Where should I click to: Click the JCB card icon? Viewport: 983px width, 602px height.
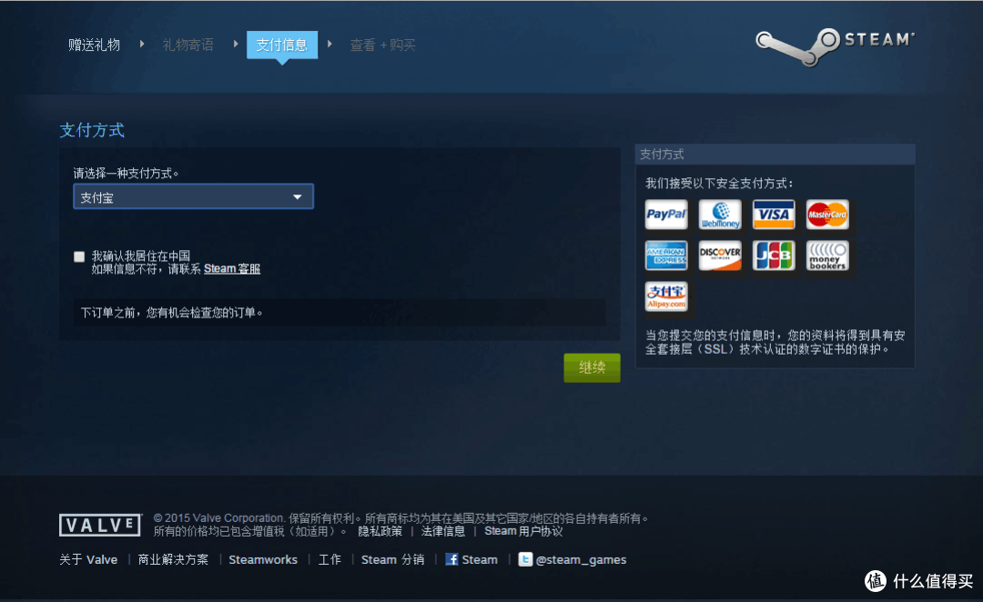774,256
